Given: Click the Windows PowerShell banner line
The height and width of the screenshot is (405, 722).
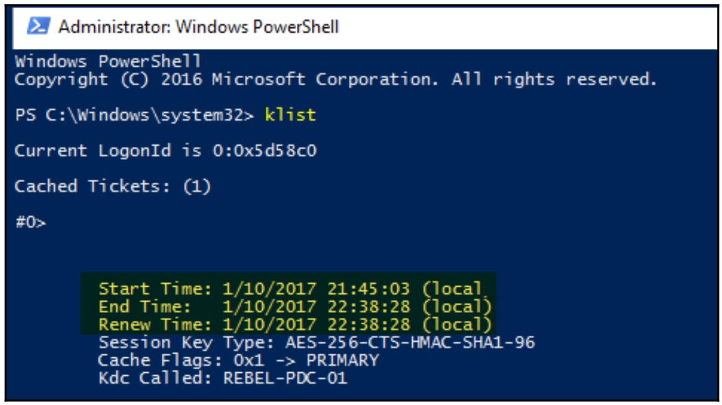Looking at the screenshot, I should pyautogui.click(x=108, y=61).
